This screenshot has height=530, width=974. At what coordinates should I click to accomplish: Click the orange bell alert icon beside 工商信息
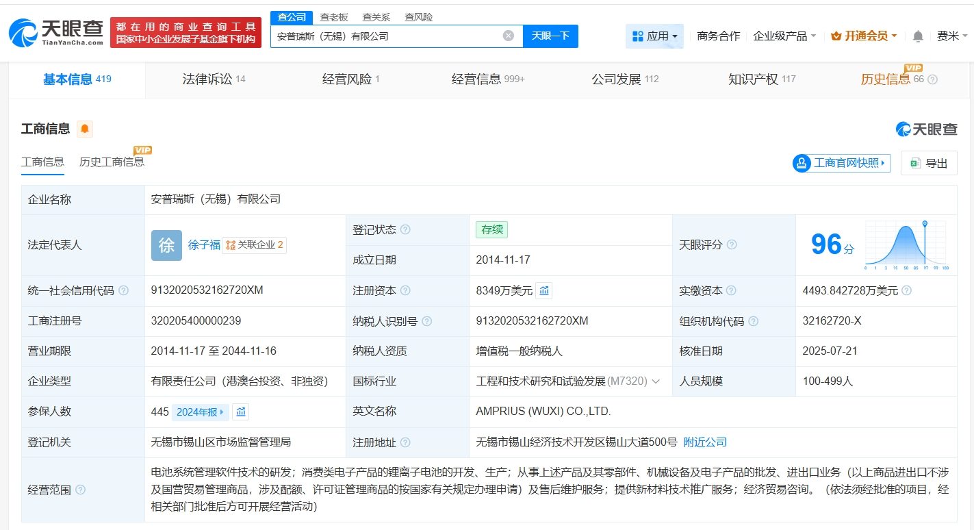click(85, 129)
